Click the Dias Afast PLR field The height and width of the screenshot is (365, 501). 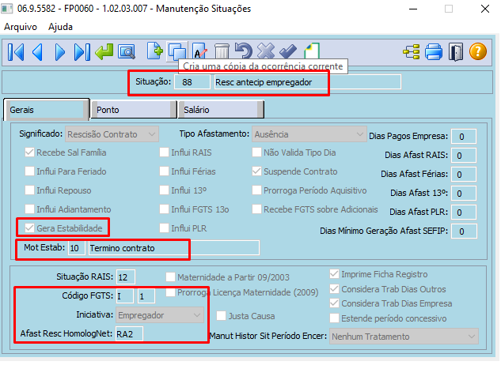(464, 213)
